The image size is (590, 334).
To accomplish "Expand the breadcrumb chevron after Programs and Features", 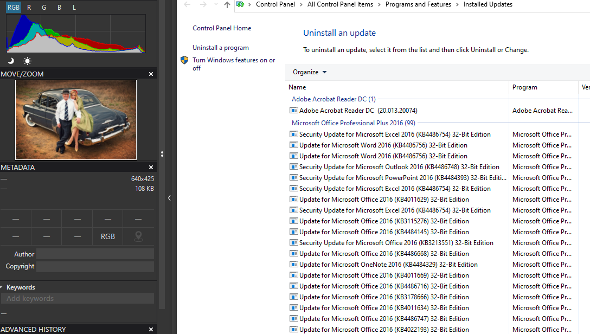I will 458,5.
